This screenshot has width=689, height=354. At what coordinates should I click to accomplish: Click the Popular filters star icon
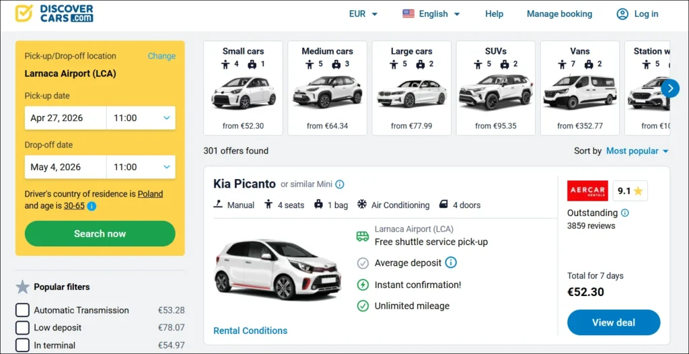[x=22, y=287]
